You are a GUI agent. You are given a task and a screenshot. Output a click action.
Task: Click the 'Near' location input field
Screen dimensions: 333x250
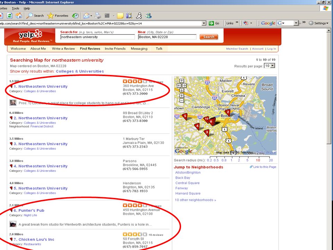click(x=167, y=37)
